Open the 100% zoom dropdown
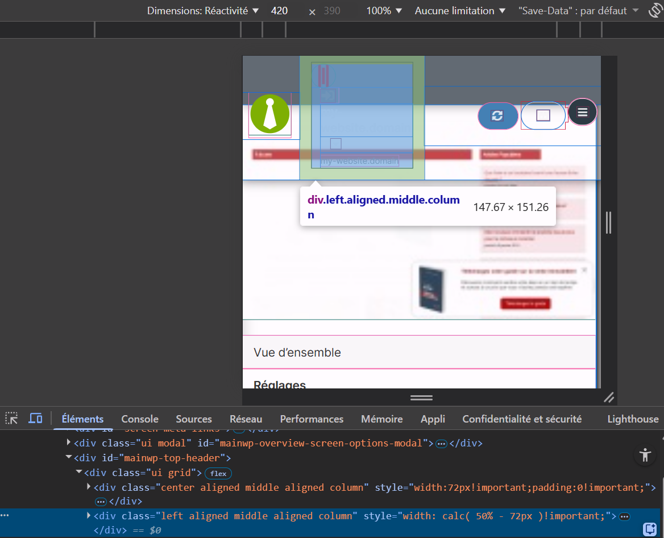The image size is (664, 538). coord(384,11)
